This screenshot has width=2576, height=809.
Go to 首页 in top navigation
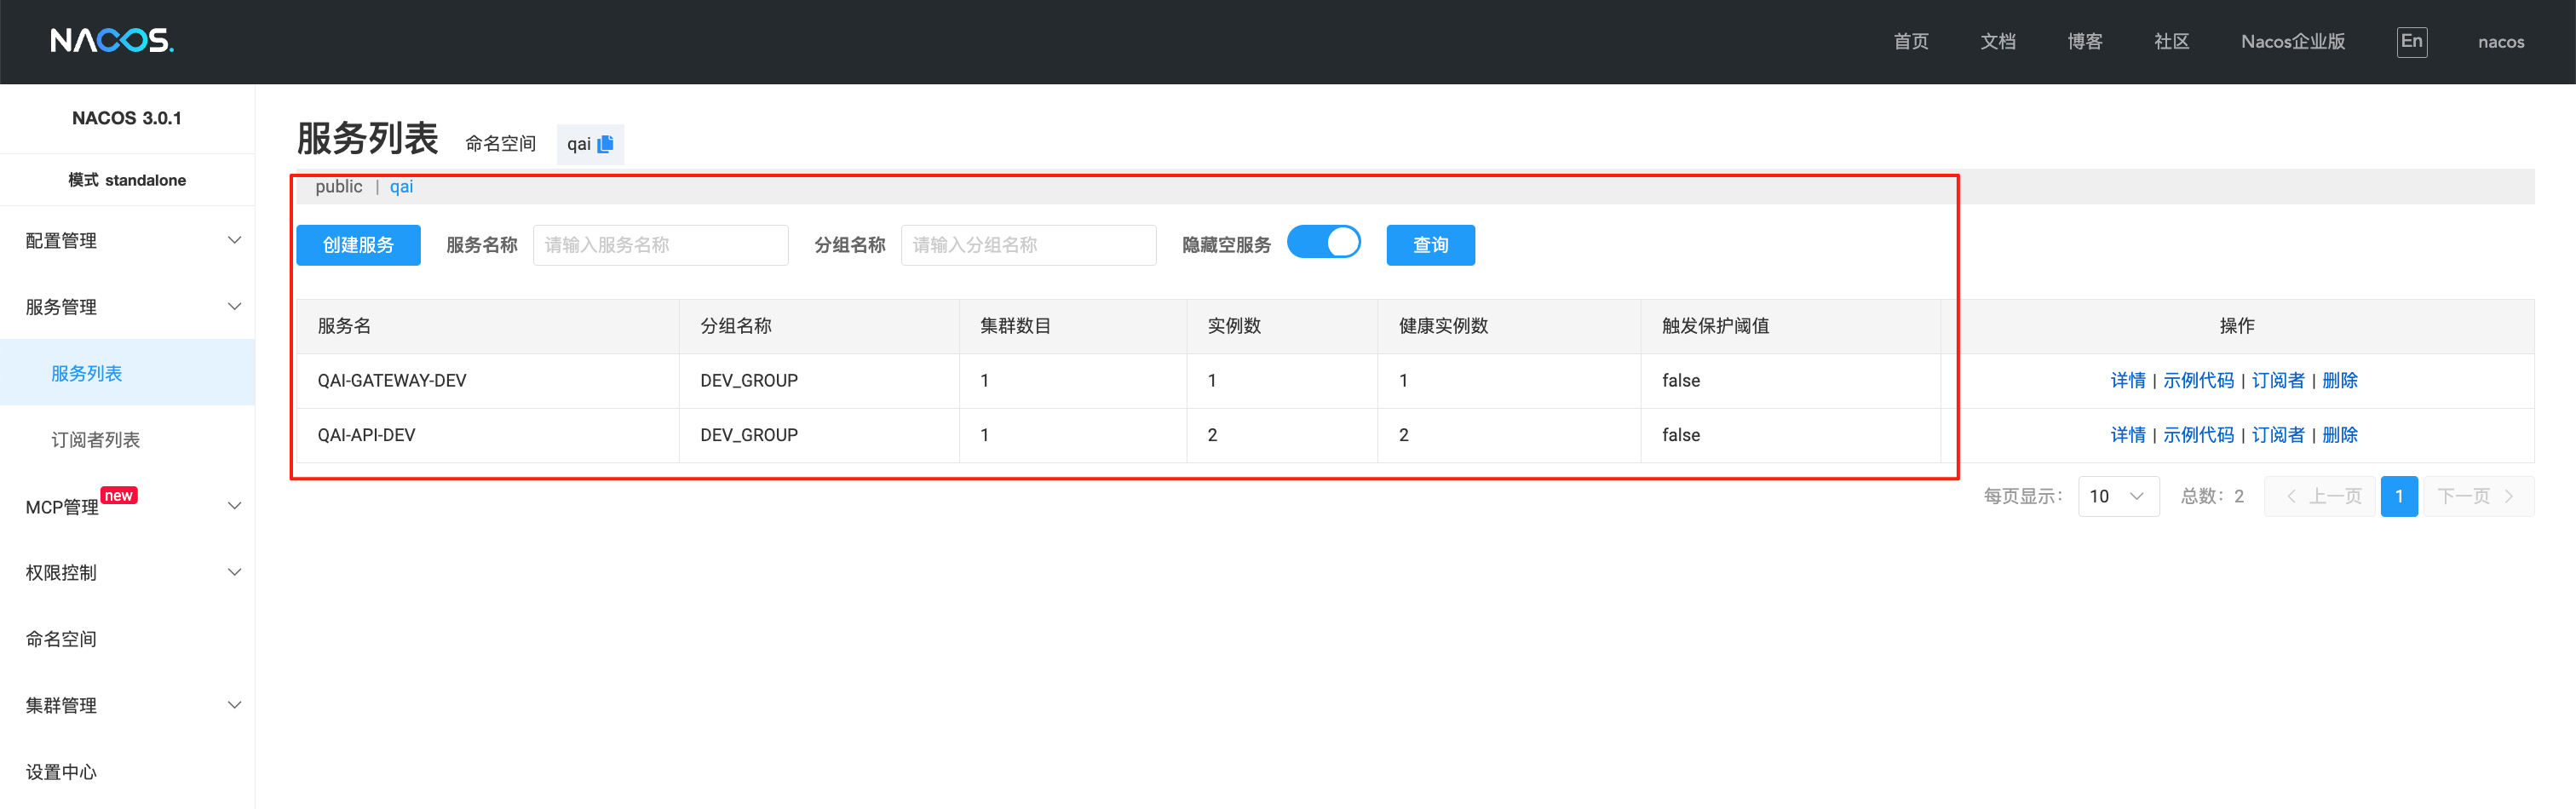click(x=1910, y=41)
